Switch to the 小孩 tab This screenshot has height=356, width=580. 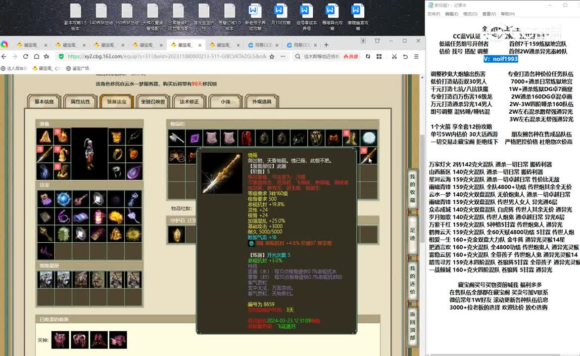(225, 102)
